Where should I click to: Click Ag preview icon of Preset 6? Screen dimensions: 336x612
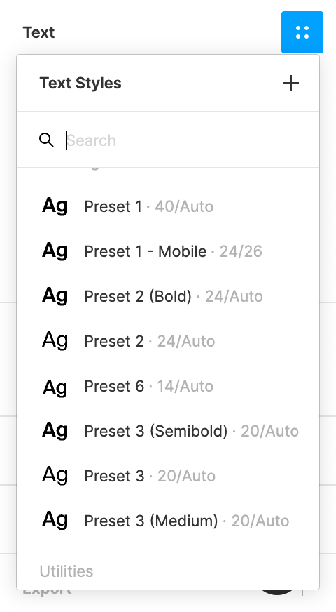[55, 387]
